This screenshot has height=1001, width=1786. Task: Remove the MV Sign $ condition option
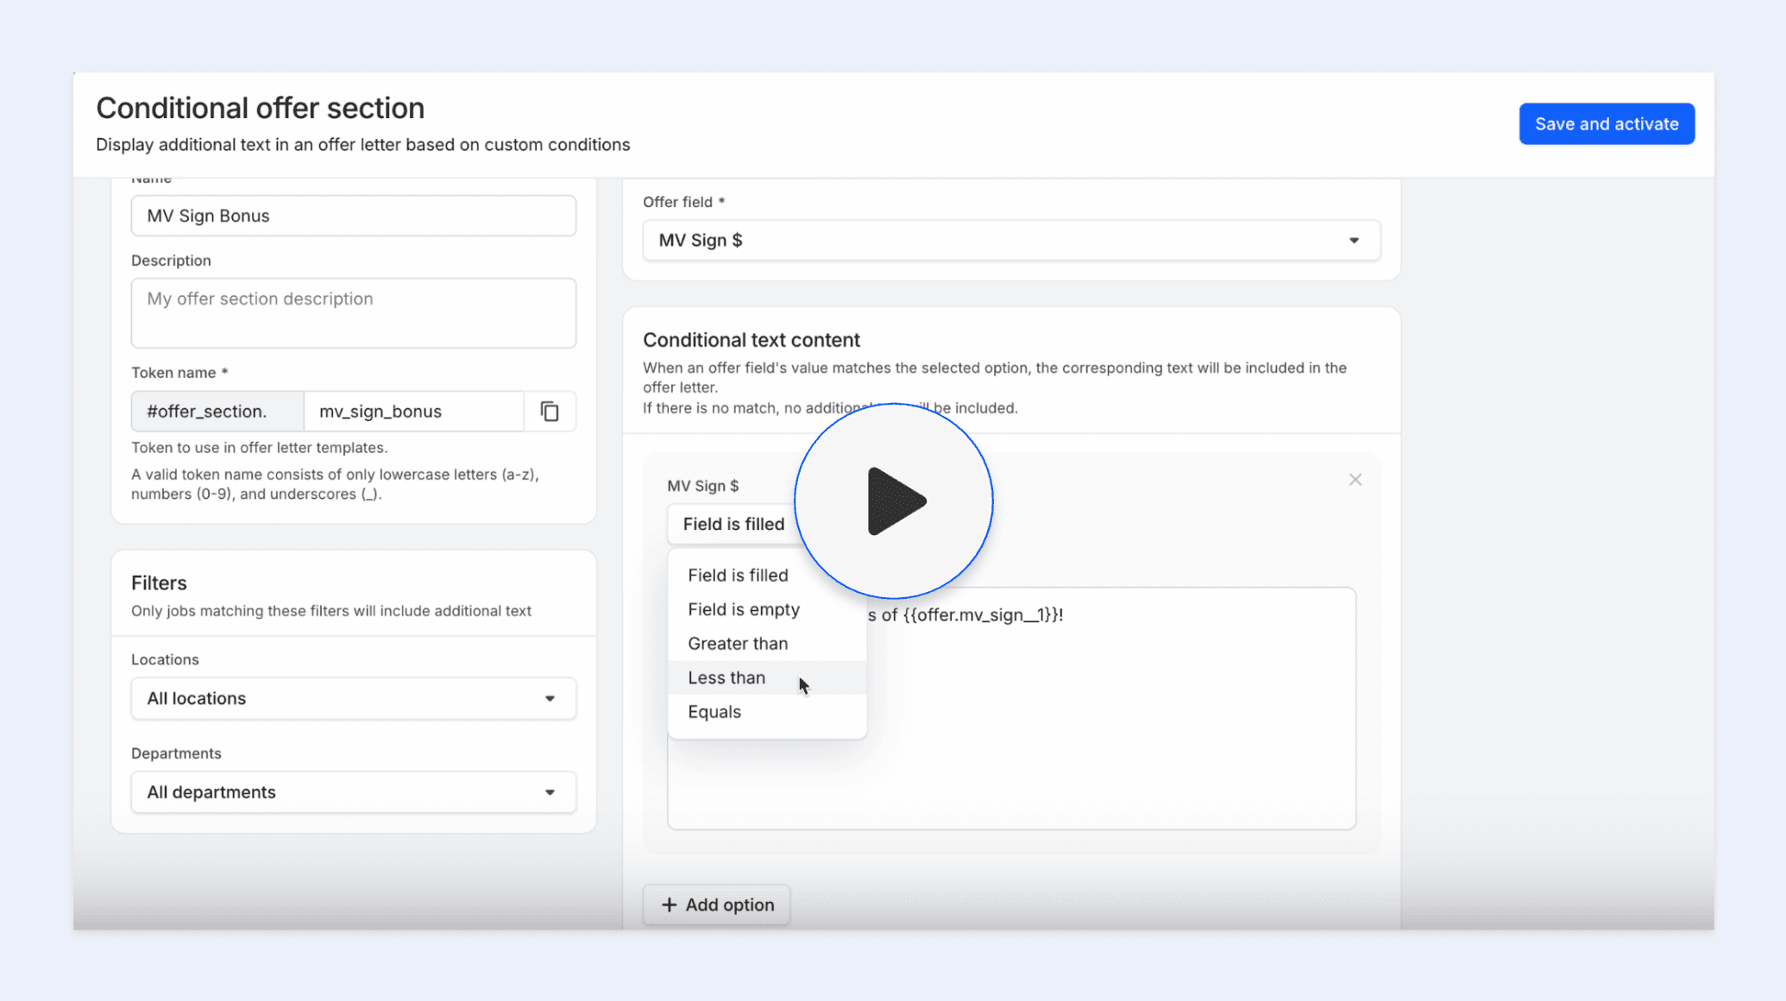pyautogui.click(x=1355, y=480)
